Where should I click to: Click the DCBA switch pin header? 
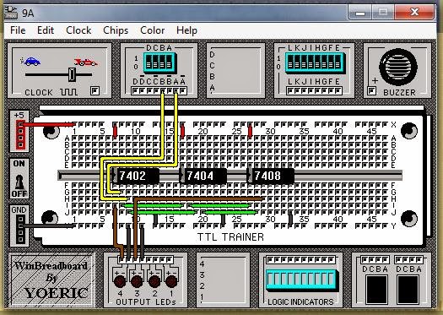point(159,90)
